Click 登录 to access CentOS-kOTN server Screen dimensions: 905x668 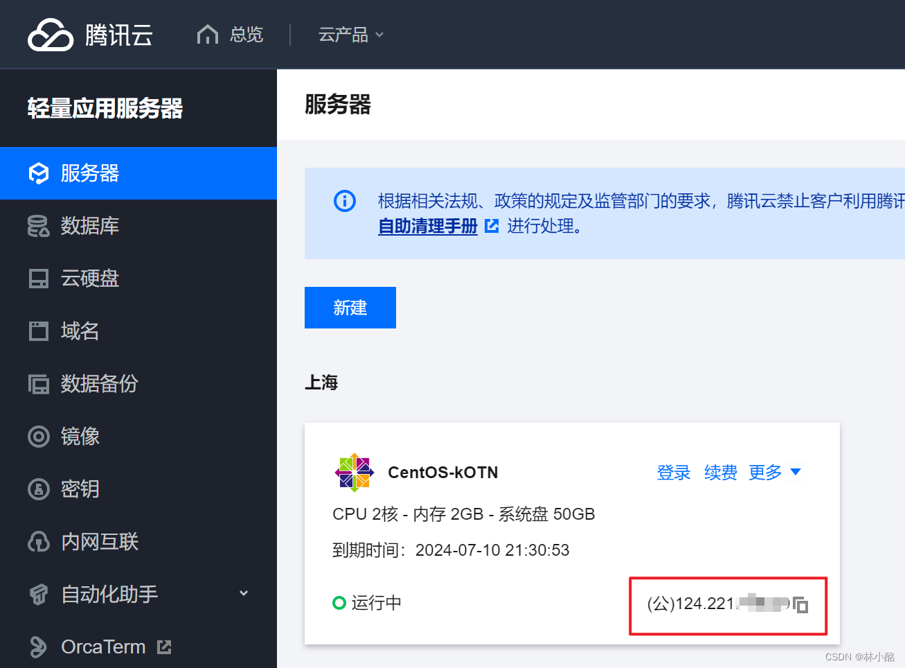pos(673,473)
